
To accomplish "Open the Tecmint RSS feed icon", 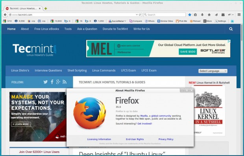I will pyautogui.click(x=65, y=82).
